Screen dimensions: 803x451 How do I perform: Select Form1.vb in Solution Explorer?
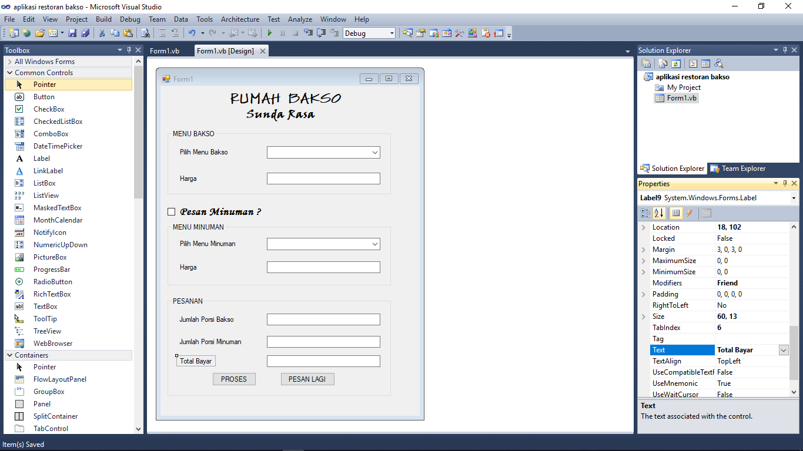coord(682,97)
